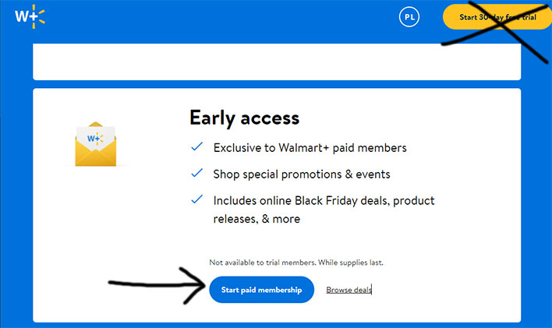
Task: Click empty blue header space beside the logo
Action: point(218,17)
